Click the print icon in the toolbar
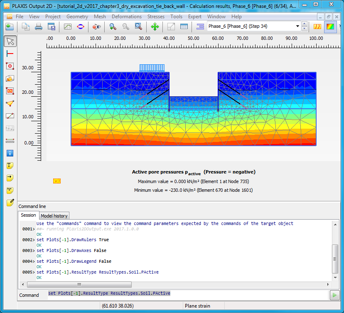This screenshot has width=344, height=313. coord(39,27)
